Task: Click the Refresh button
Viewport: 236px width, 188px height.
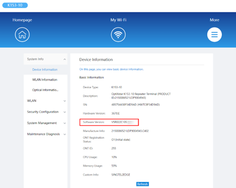Action: tap(142, 184)
